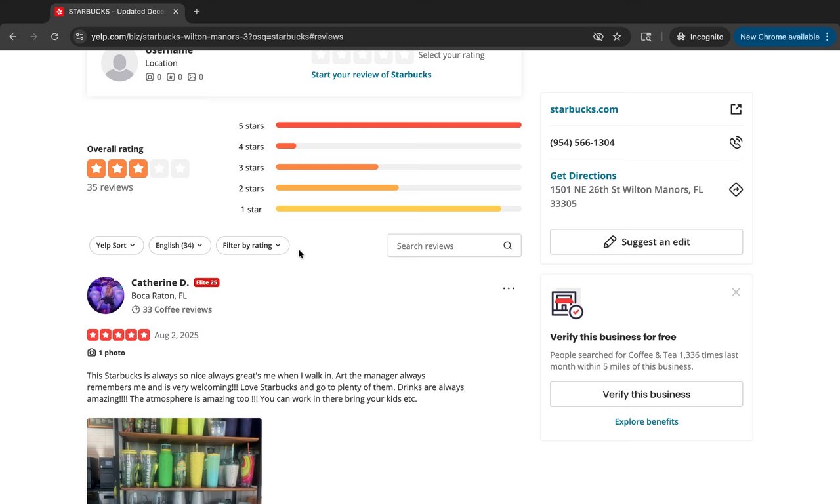
Task: Reload the page with refresh icon
Action: 55,37
